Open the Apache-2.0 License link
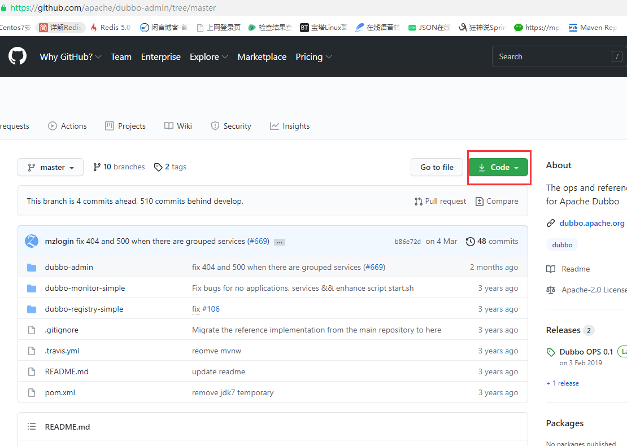This screenshot has height=446, width=627. [594, 290]
